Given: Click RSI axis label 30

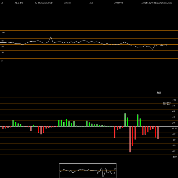Looking at the screenshot, I should [2, 52].
